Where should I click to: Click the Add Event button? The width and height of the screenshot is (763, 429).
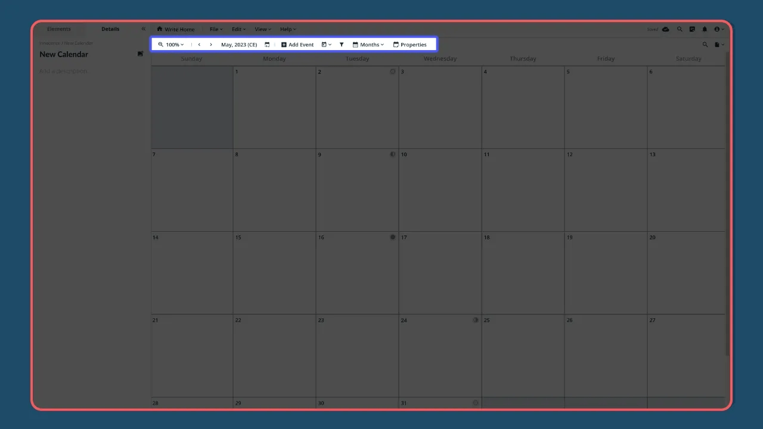[x=297, y=44]
